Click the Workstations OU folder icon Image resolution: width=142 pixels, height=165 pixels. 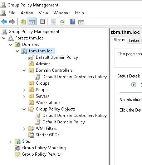point(31,103)
